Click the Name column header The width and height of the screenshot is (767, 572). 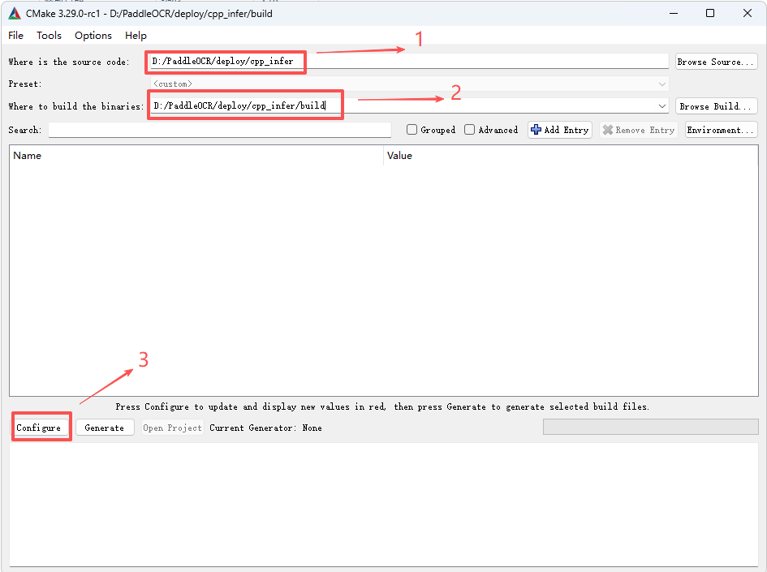196,156
